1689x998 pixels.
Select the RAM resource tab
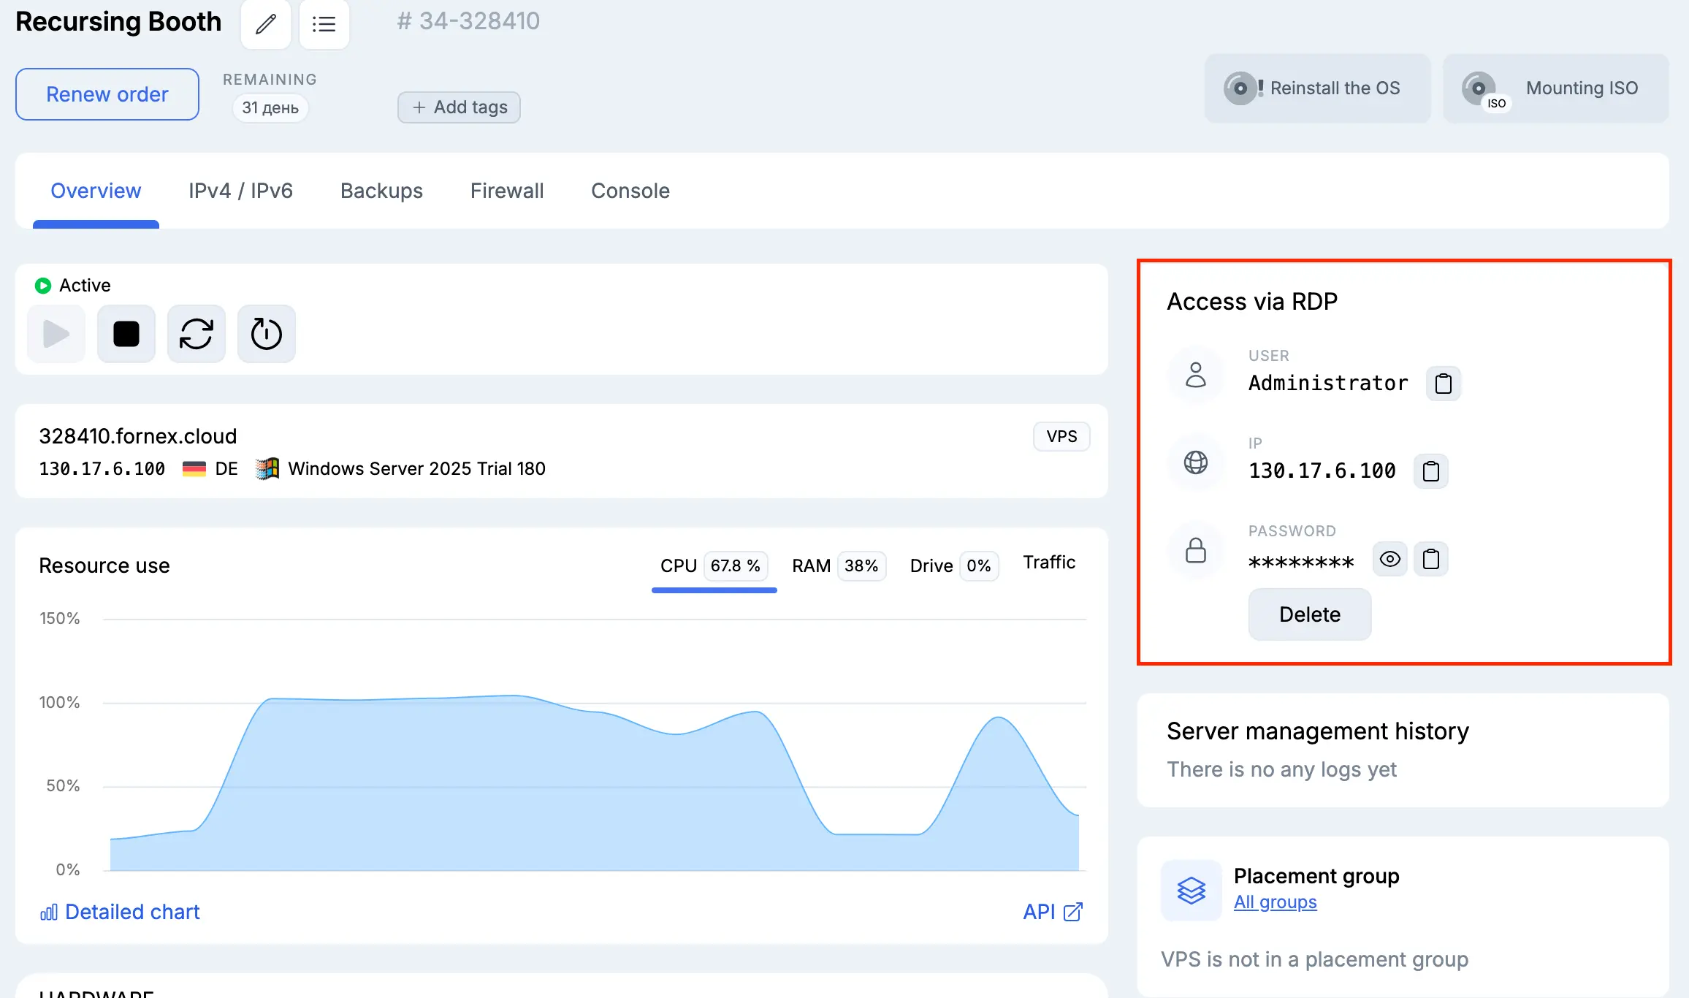pos(839,565)
